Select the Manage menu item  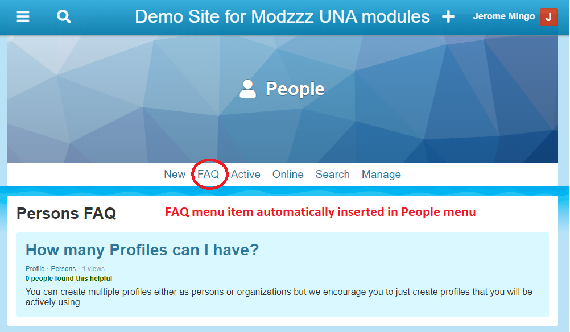[x=381, y=175]
